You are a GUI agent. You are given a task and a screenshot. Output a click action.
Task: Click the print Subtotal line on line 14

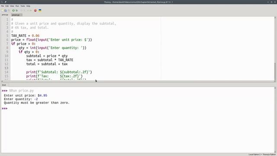point(59,72)
